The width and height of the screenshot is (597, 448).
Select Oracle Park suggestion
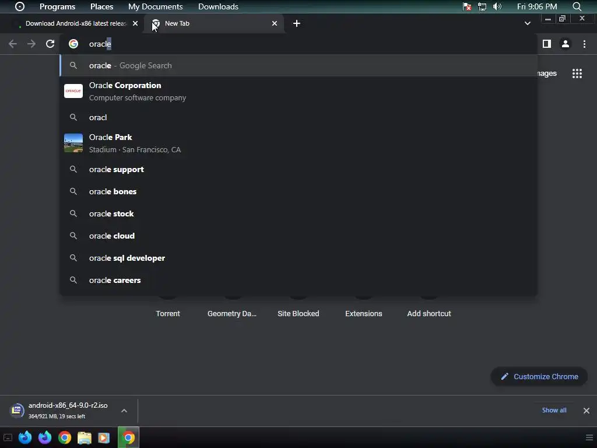298,143
